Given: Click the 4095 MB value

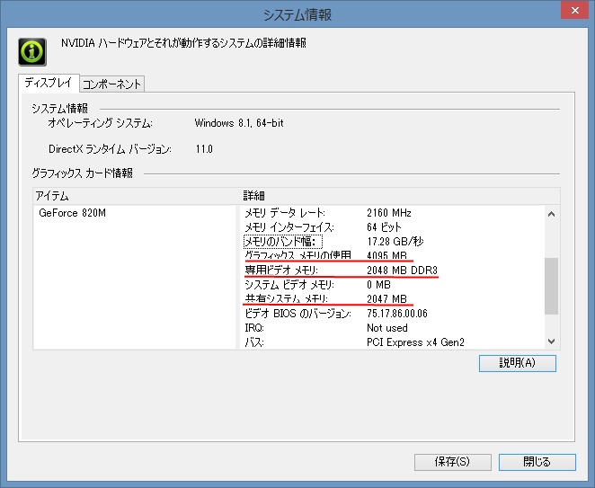Looking at the screenshot, I should click(x=386, y=255).
